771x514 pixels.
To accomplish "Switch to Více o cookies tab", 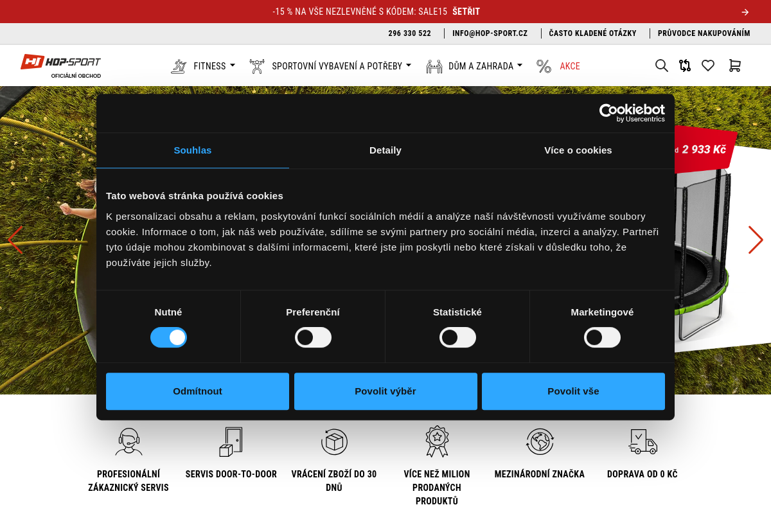I will [578, 150].
